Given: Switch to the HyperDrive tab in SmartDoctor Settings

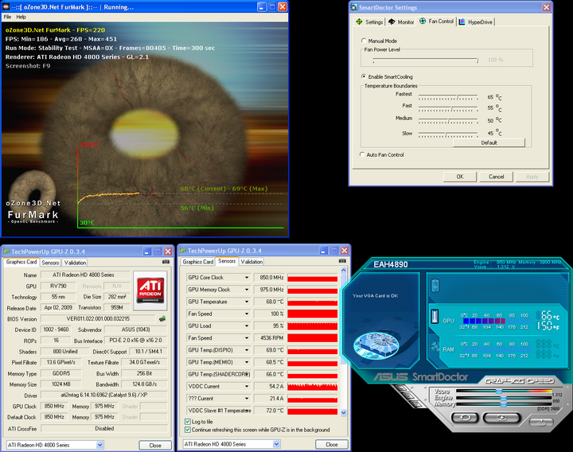Looking at the screenshot, I should pos(476,22).
